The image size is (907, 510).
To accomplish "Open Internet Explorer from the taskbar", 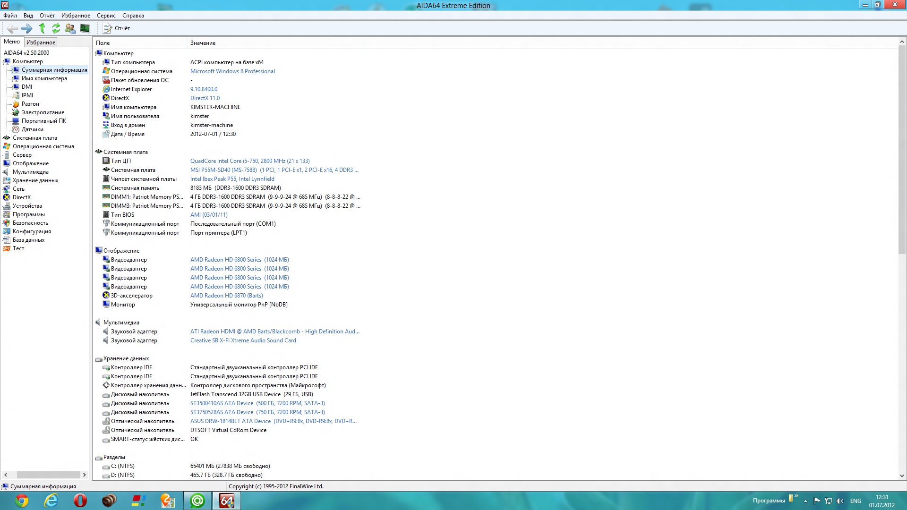I will coord(51,501).
